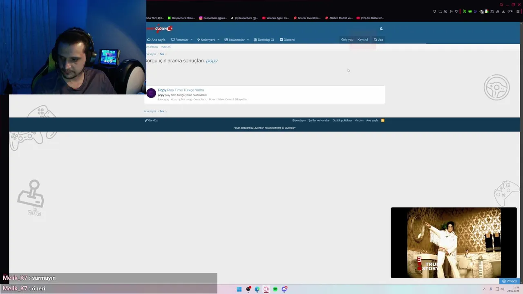Open the browser downloads icon

point(503,11)
